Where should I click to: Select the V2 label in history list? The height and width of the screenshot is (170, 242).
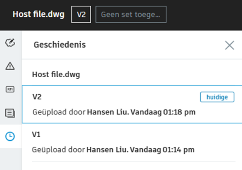point(37,97)
